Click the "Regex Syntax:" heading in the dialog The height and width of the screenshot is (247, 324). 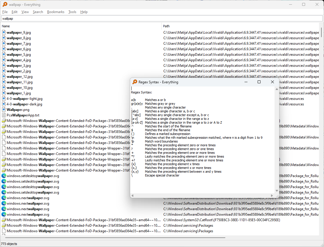(141, 92)
